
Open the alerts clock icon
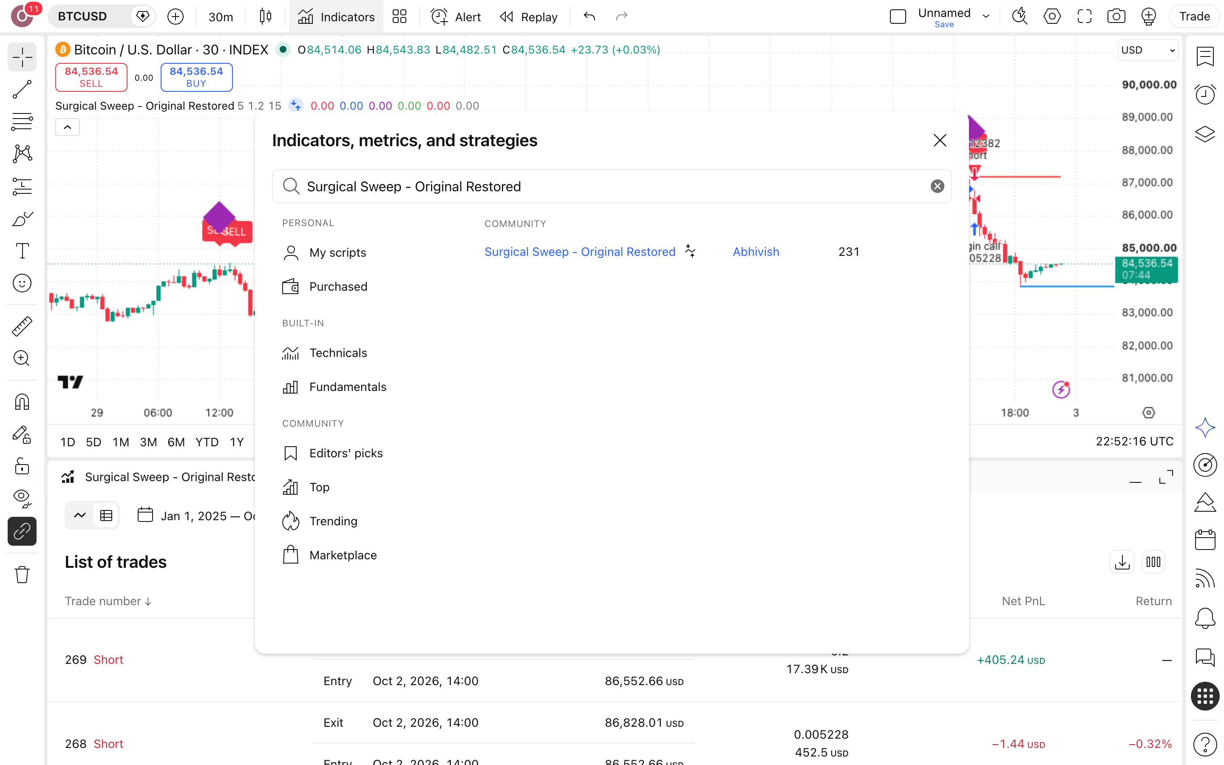tap(1205, 94)
